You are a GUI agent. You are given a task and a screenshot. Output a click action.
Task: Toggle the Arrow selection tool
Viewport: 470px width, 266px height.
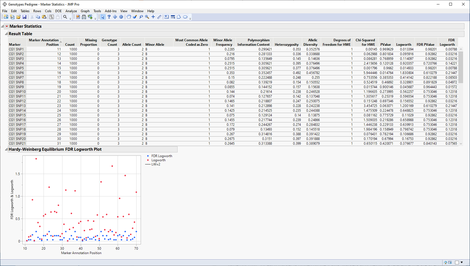coord(103,17)
